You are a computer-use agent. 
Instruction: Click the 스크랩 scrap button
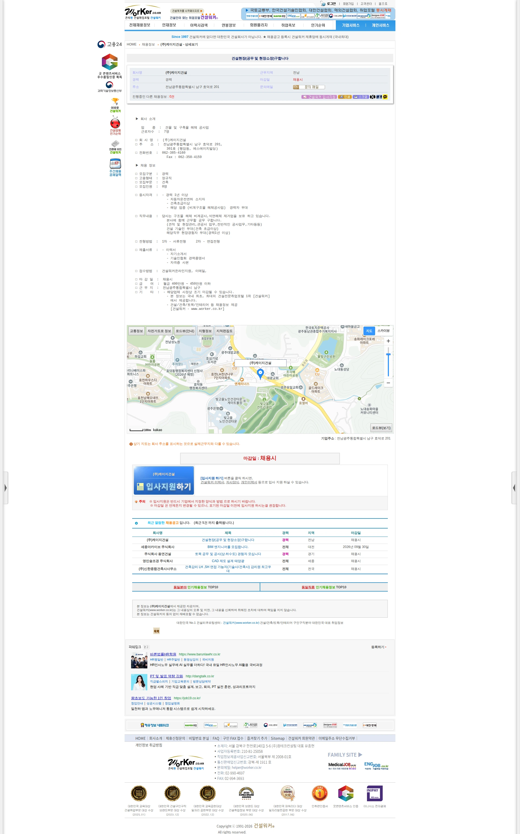[361, 97]
